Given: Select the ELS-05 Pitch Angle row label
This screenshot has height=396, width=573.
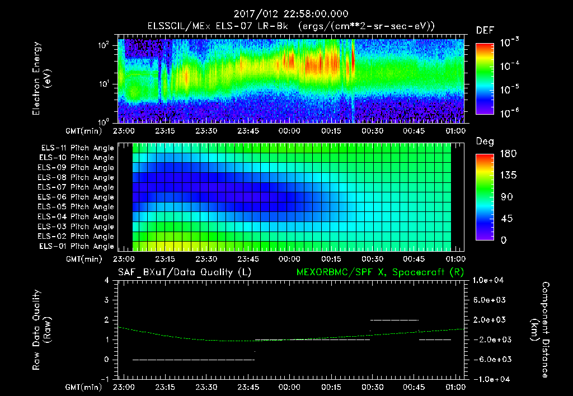Looking at the screenshot, I should pyautogui.click(x=76, y=207).
